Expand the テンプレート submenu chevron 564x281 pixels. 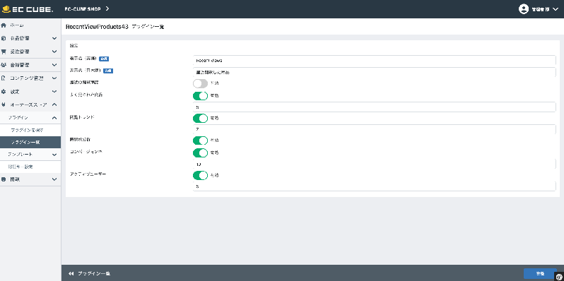(54, 155)
